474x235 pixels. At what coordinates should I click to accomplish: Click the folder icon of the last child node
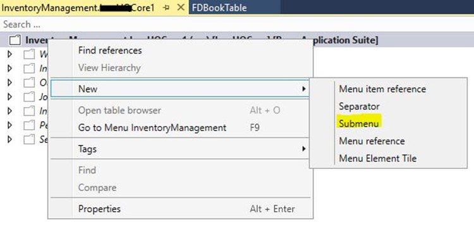[29, 139]
